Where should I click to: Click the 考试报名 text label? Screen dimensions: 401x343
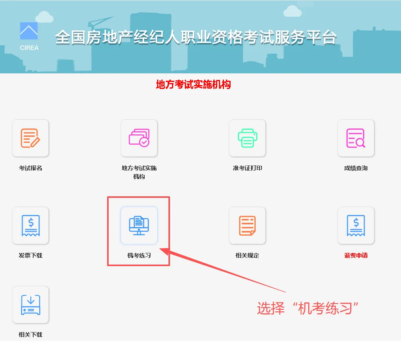(30, 168)
